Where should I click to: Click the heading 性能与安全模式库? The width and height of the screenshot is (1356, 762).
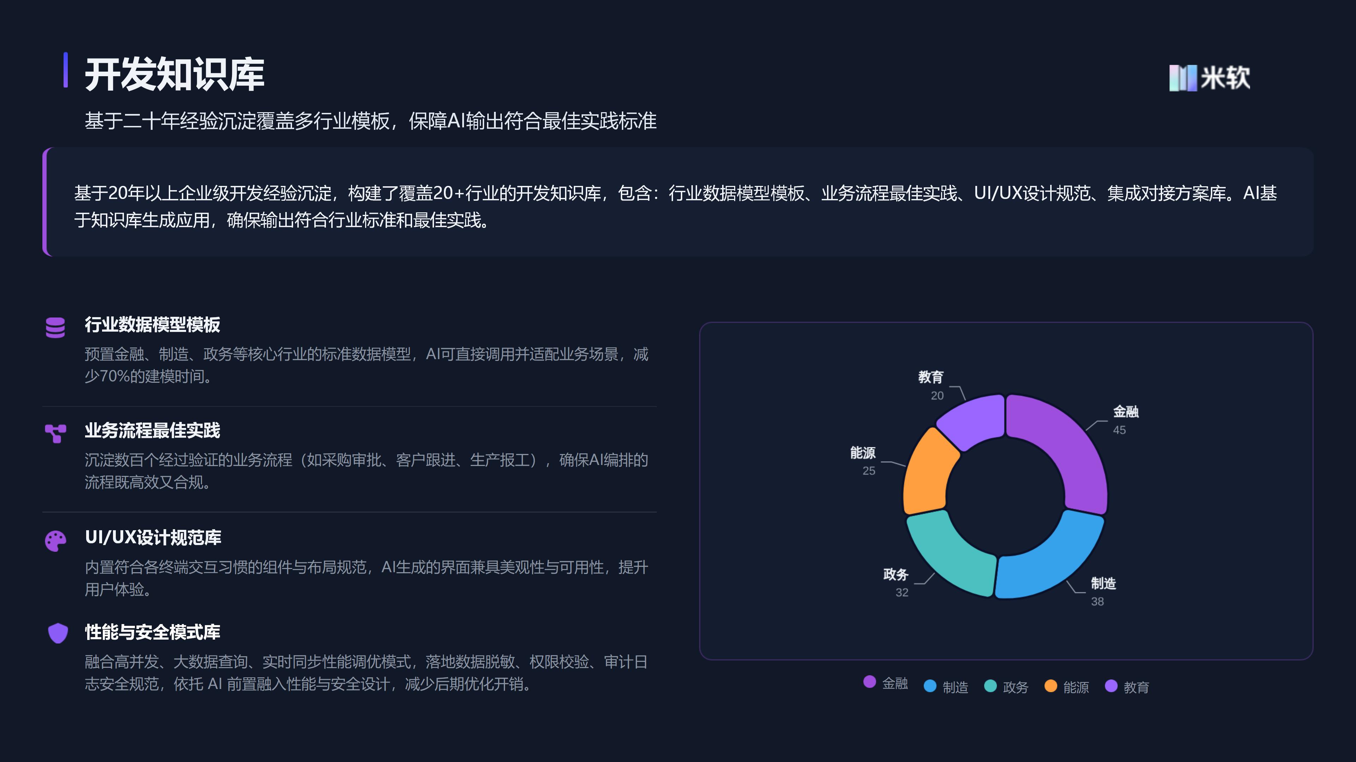[x=153, y=632]
